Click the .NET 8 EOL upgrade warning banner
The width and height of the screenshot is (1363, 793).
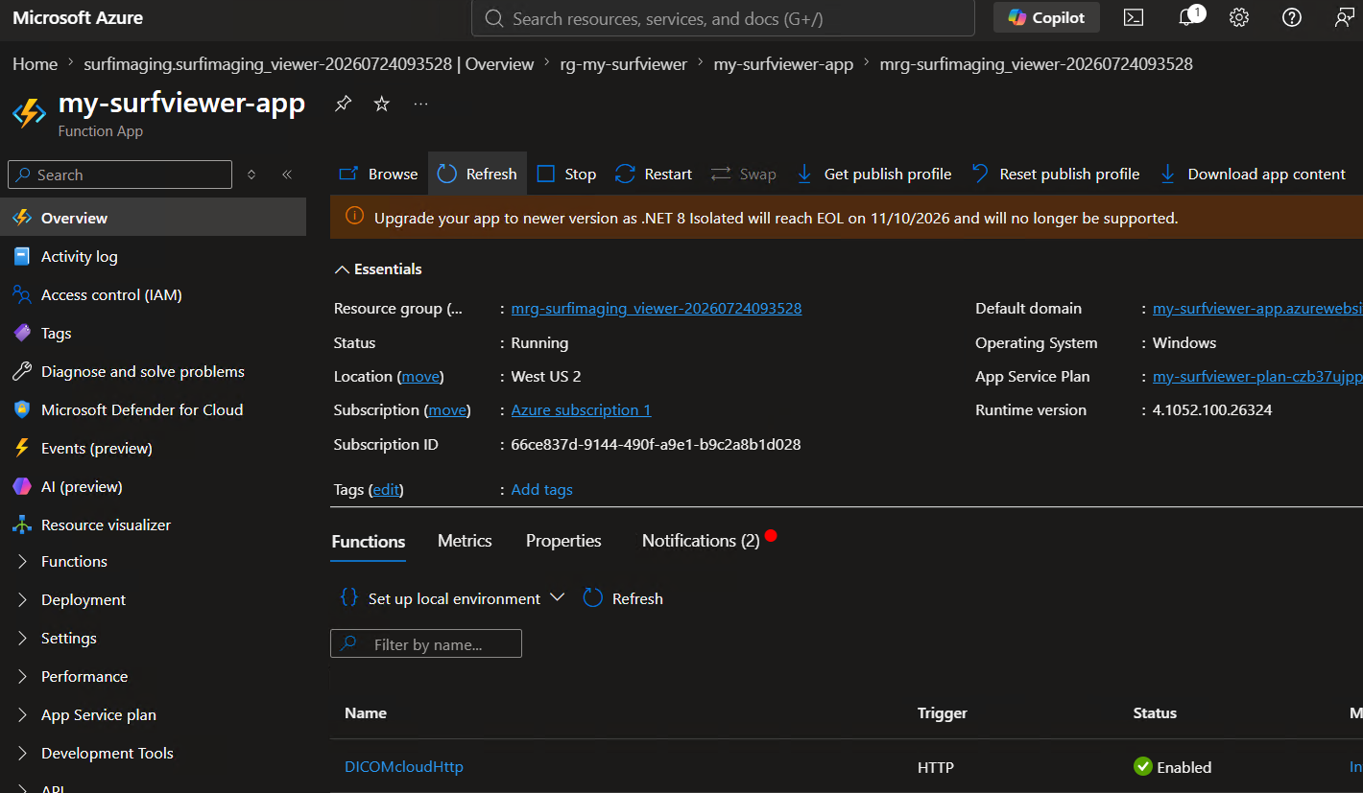click(x=847, y=219)
